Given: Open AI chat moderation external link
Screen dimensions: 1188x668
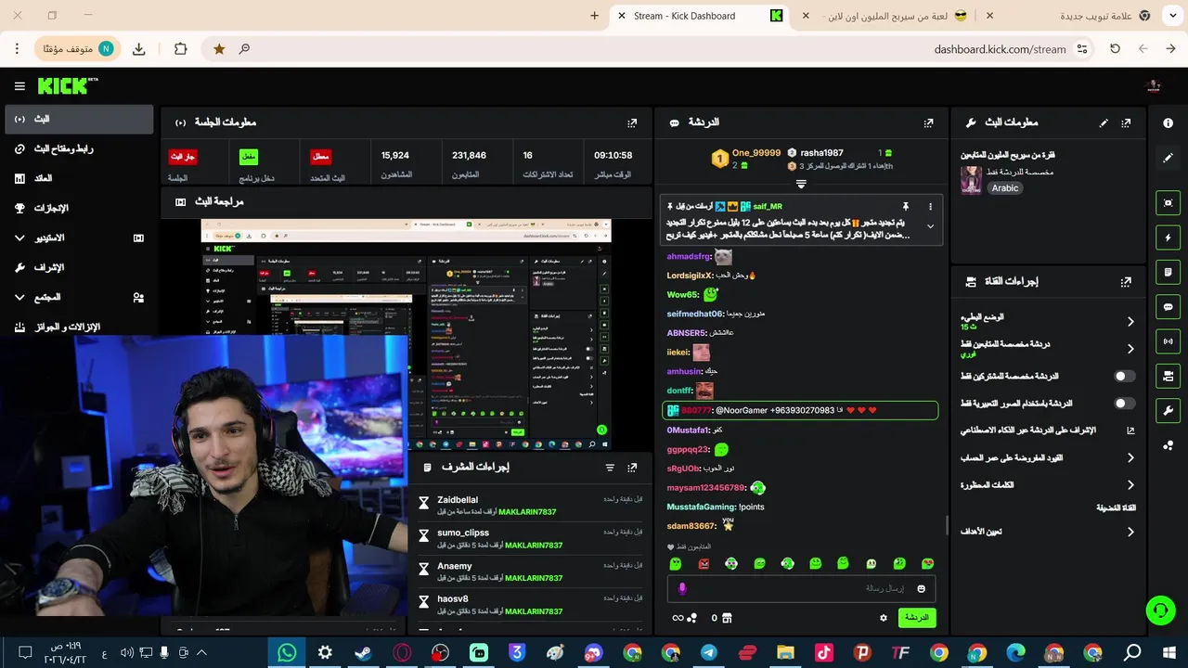Looking at the screenshot, I should pyautogui.click(x=1130, y=430).
